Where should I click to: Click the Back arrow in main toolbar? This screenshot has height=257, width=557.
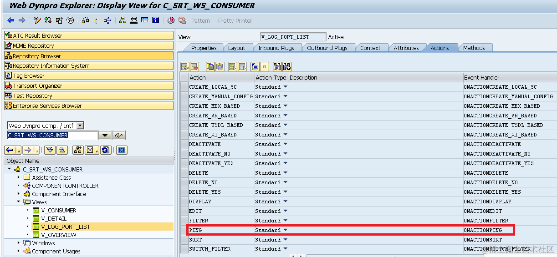(x=11, y=20)
